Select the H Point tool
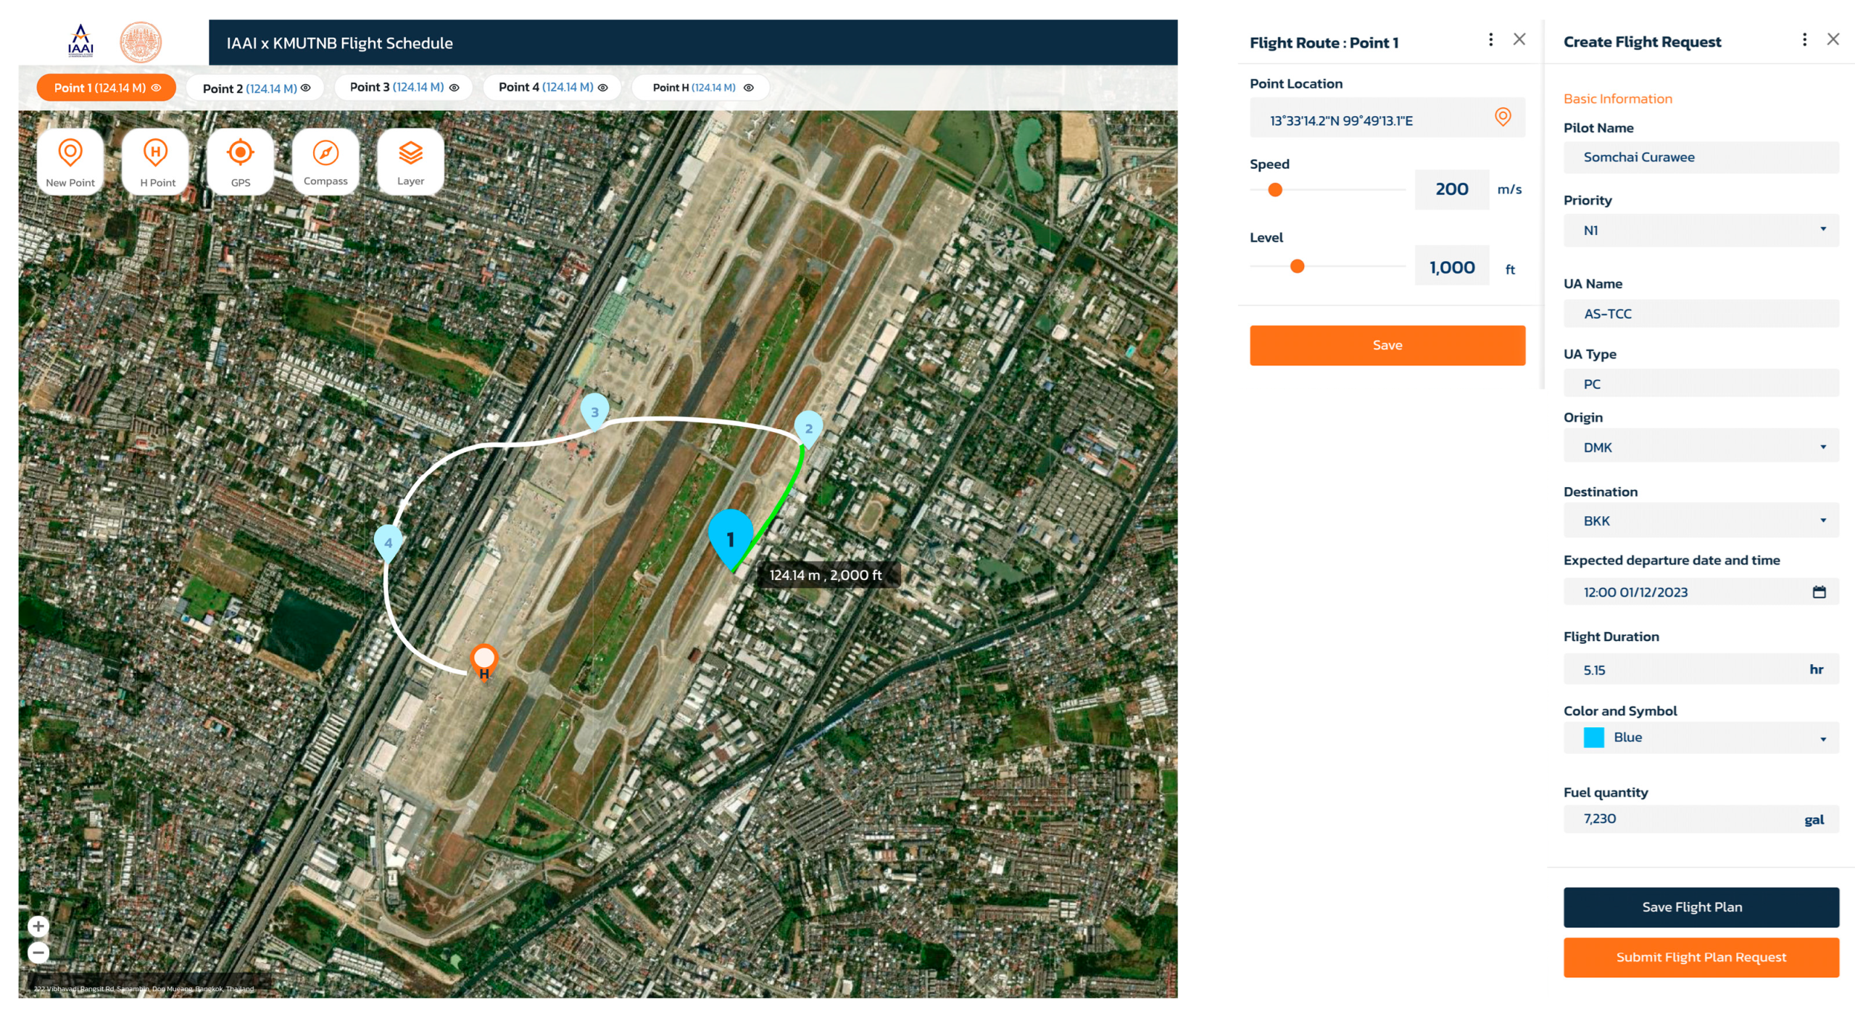The image size is (1855, 1015). (x=156, y=162)
